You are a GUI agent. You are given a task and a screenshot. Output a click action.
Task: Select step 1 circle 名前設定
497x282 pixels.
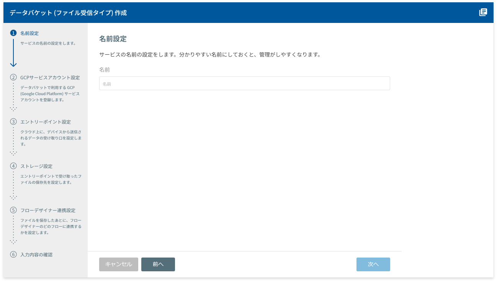pyautogui.click(x=13, y=33)
